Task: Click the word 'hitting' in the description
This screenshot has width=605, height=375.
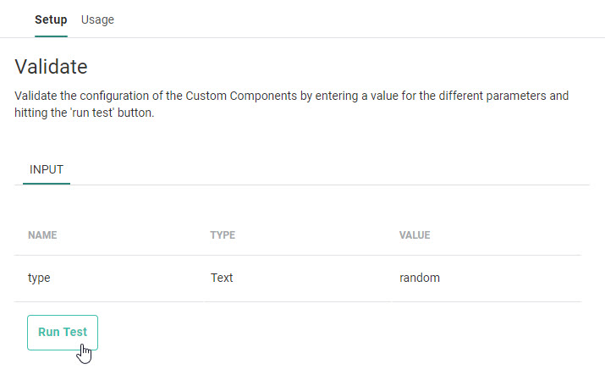Action: point(31,113)
